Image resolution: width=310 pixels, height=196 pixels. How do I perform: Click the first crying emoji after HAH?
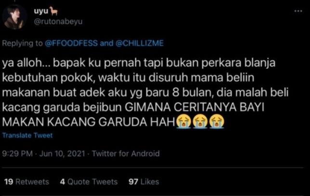[x=183, y=121]
